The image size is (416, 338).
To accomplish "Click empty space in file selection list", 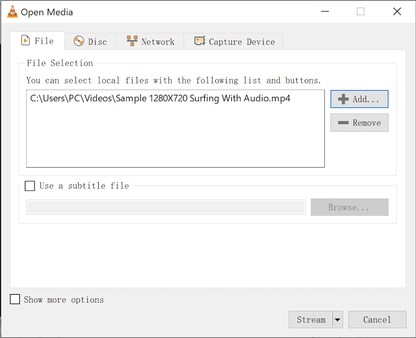I will click(175, 138).
